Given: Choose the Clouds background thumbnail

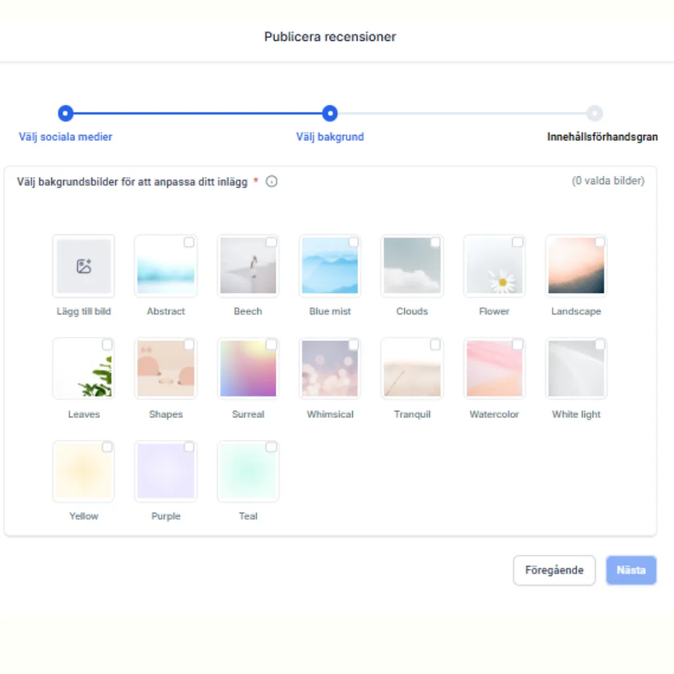Looking at the screenshot, I should 412,266.
